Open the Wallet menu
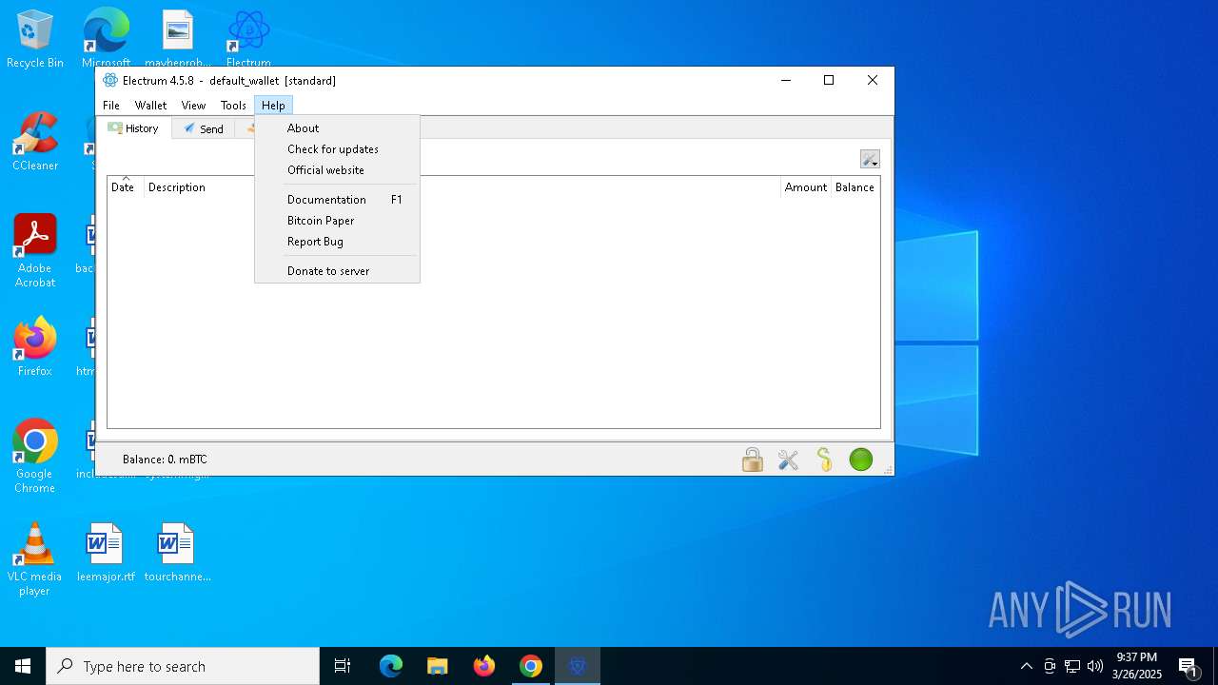 [150, 106]
